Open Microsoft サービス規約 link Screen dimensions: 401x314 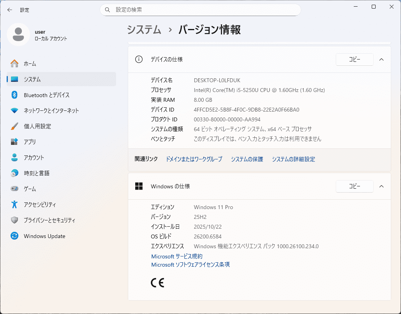[177, 256]
